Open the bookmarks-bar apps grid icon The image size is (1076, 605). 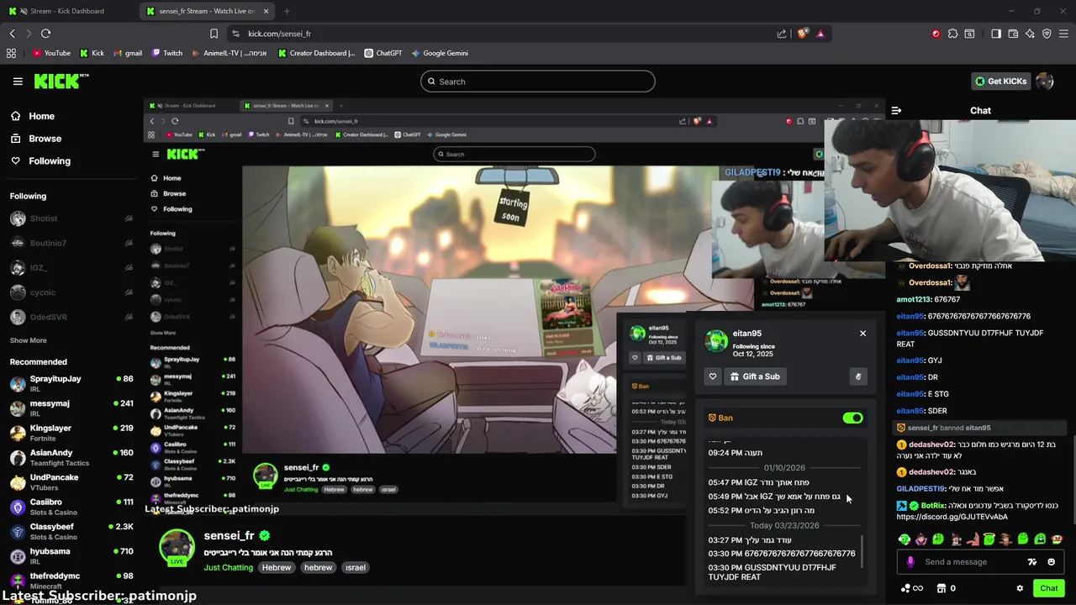[x=11, y=53]
